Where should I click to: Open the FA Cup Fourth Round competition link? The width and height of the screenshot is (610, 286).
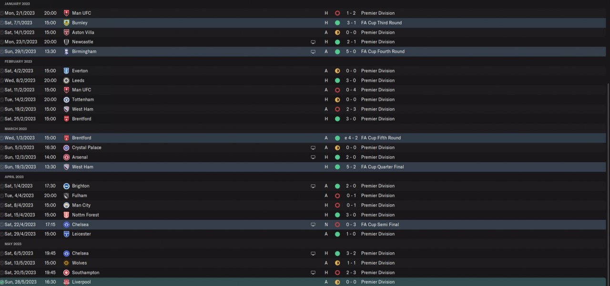tap(383, 51)
